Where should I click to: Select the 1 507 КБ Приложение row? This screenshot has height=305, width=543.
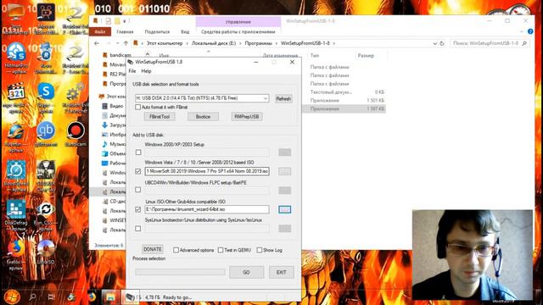pos(344,108)
